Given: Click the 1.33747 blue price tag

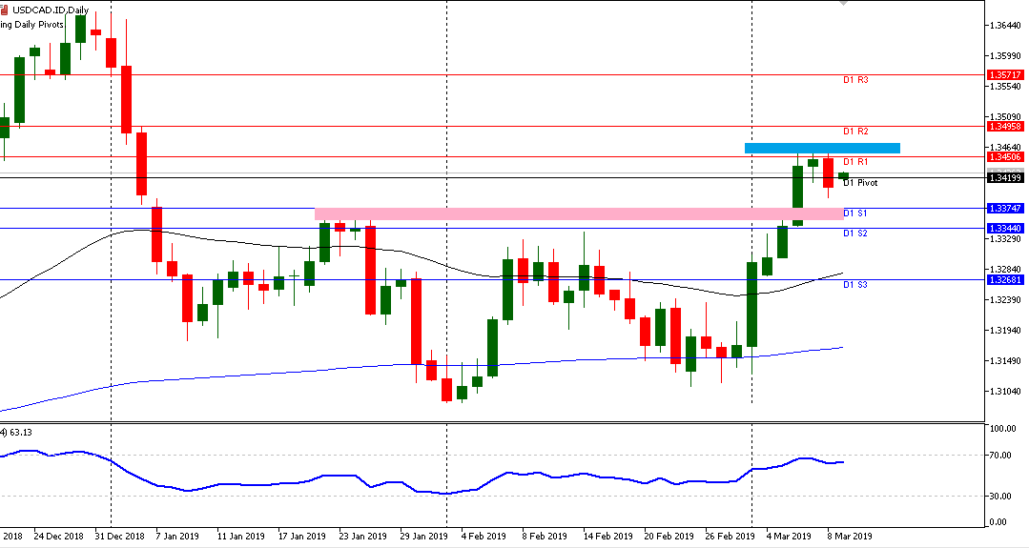Looking at the screenshot, I should point(1005,208).
